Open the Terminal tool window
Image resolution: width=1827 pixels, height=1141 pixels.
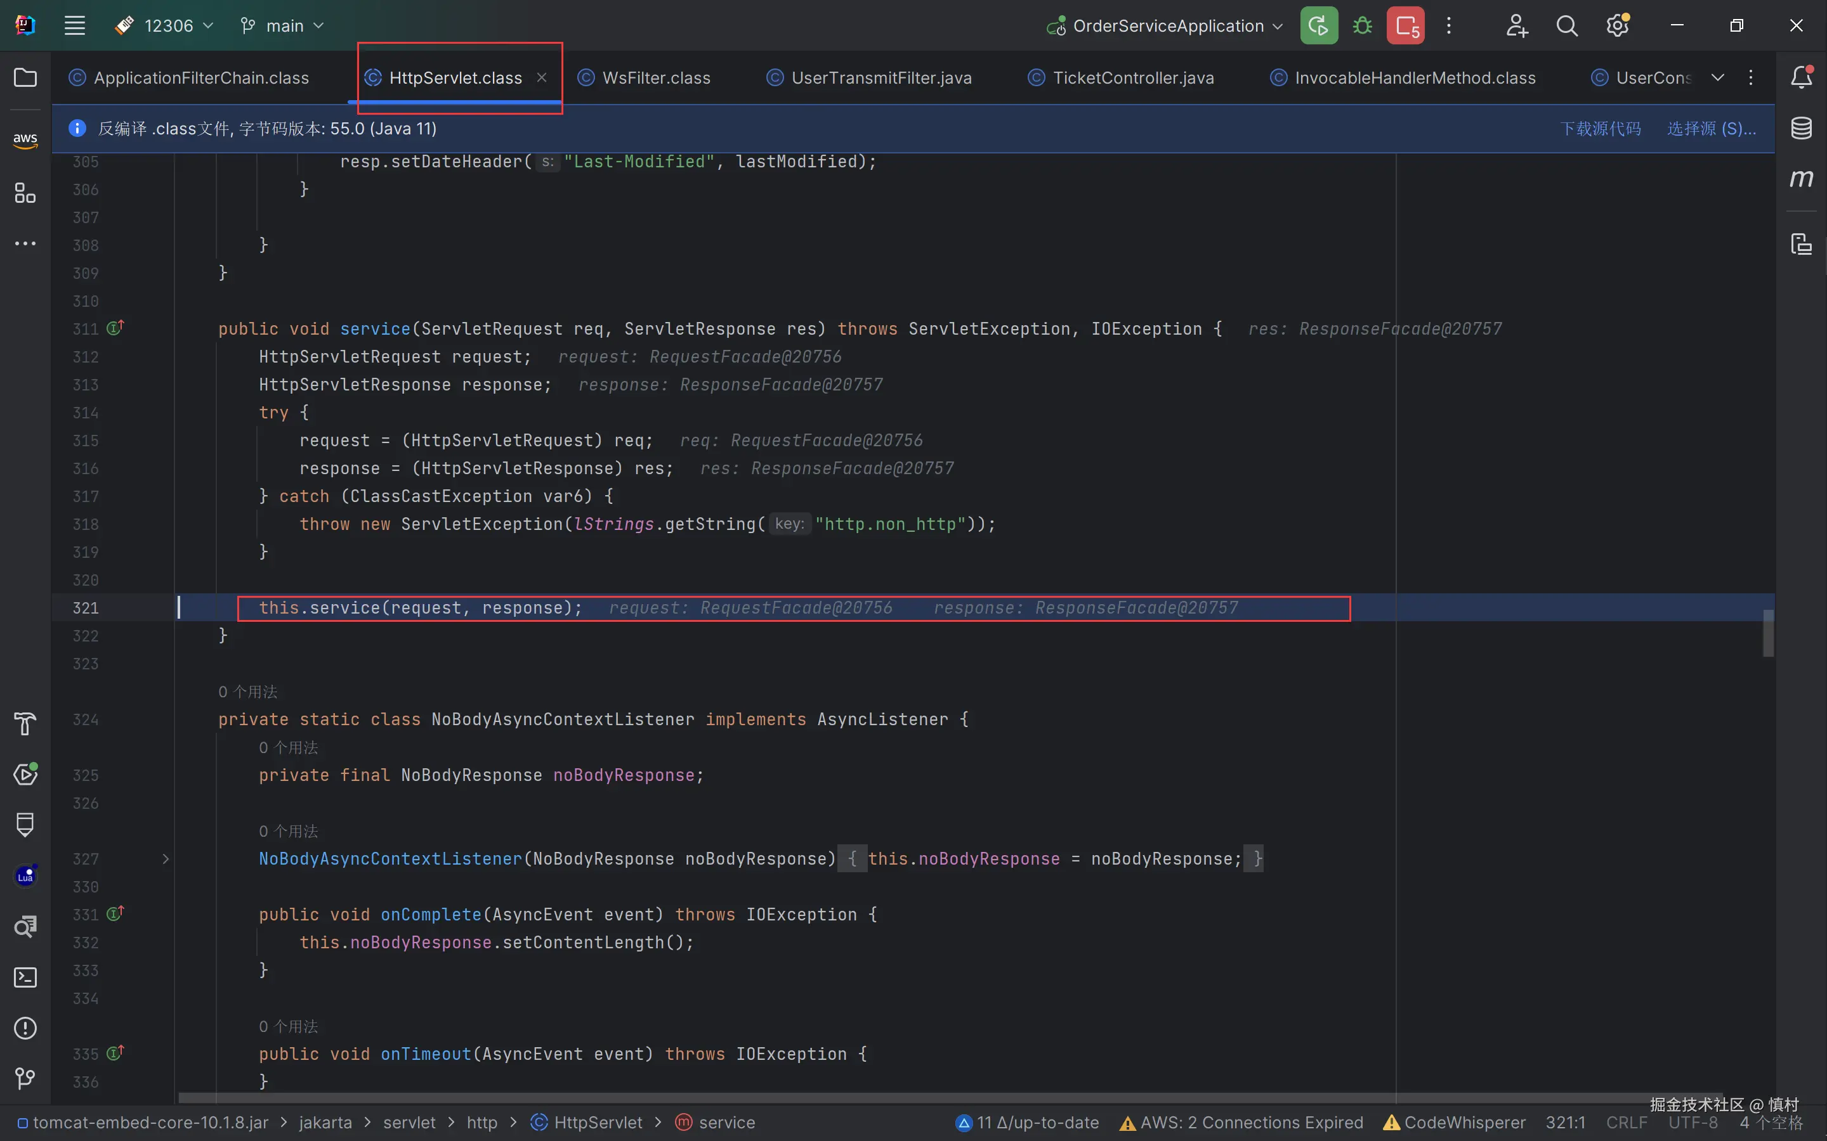tap(25, 977)
